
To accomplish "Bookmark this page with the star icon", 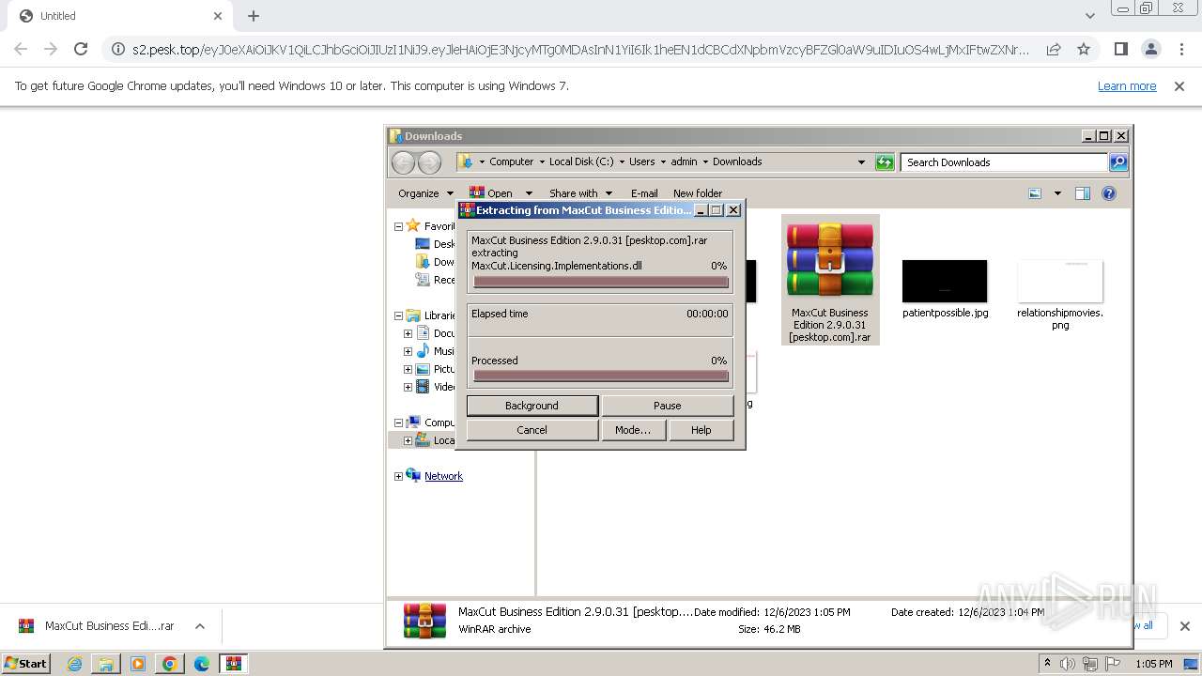I will pyautogui.click(x=1084, y=49).
